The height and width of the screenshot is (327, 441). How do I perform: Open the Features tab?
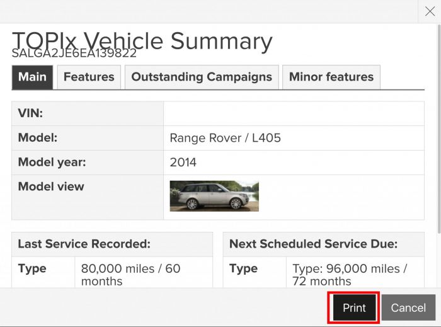coord(89,77)
